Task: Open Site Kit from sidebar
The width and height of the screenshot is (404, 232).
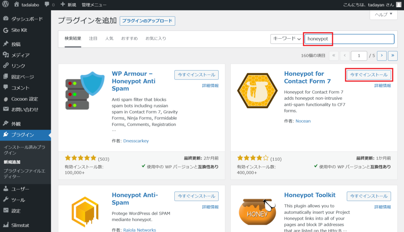Action: (19, 30)
